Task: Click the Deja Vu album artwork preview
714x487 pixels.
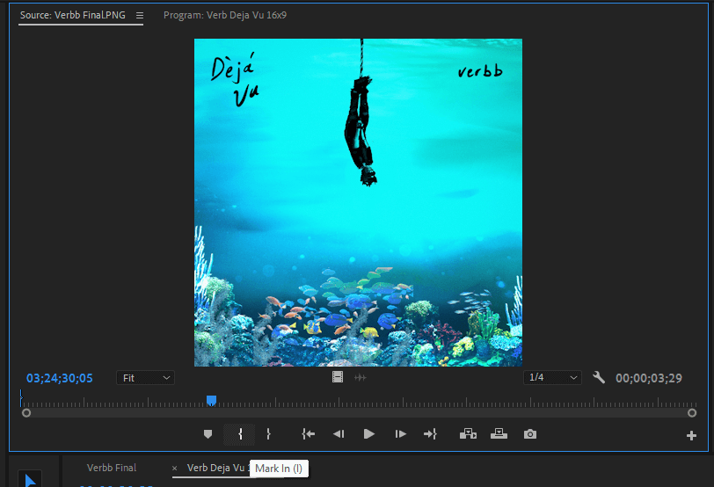Action: [359, 202]
